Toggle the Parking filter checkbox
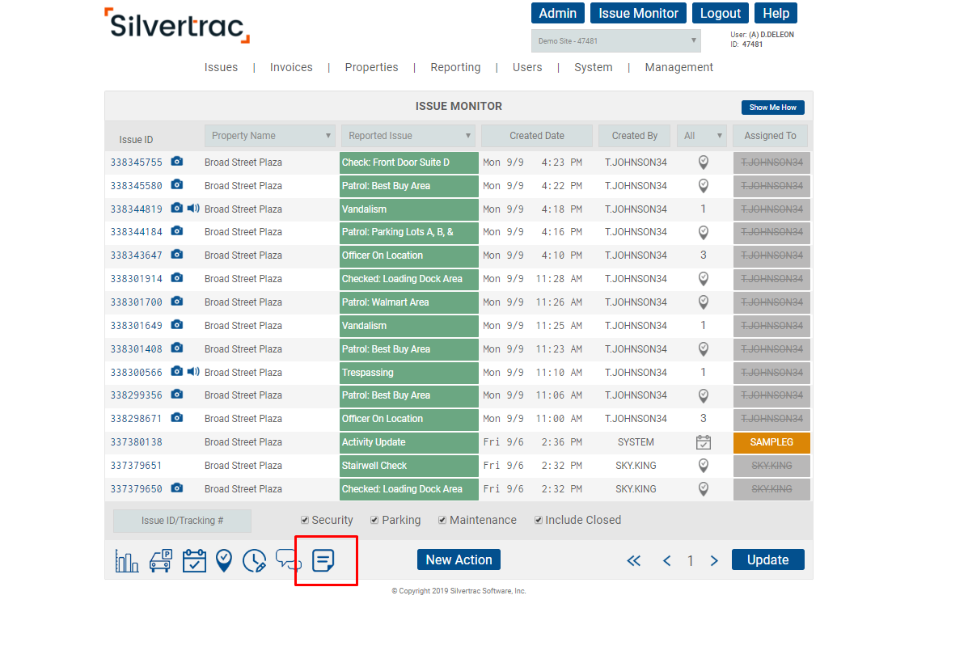This screenshot has width=968, height=663. (x=374, y=520)
